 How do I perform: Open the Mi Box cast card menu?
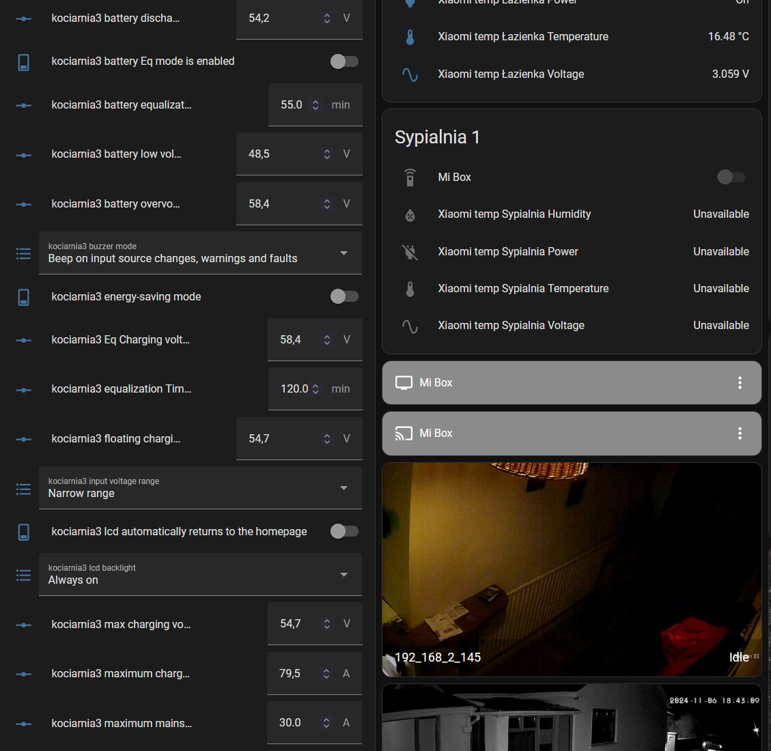click(x=740, y=434)
